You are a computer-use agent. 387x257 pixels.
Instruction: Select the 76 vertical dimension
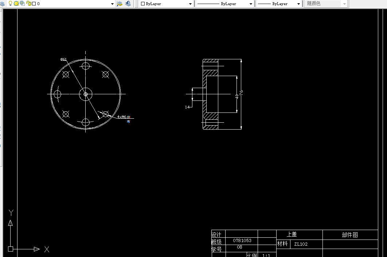point(241,93)
